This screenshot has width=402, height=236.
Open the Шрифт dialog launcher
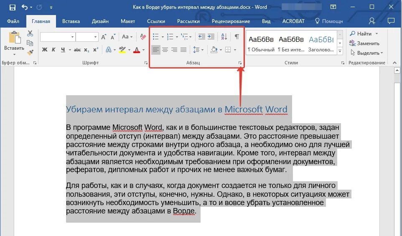pos(146,63)
